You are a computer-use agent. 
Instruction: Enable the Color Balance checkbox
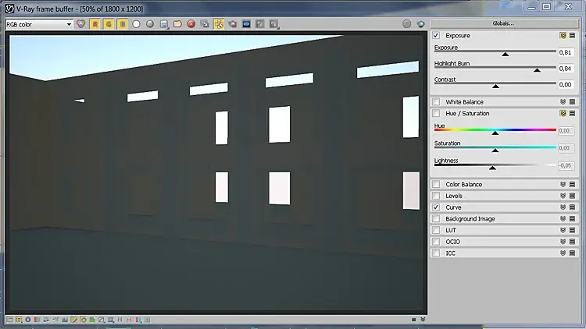click(436, 184)
